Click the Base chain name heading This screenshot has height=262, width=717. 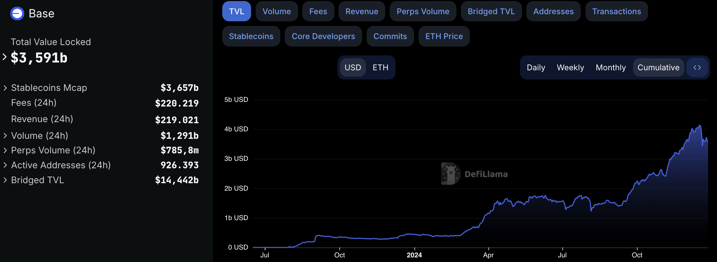42,13
